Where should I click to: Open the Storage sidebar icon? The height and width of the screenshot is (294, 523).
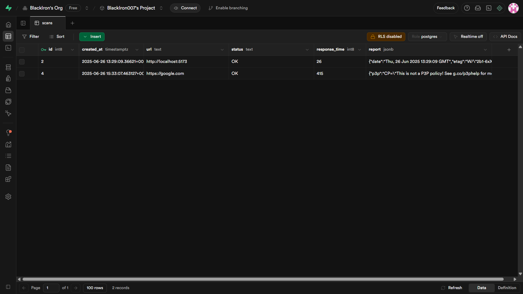coord(8,90)
